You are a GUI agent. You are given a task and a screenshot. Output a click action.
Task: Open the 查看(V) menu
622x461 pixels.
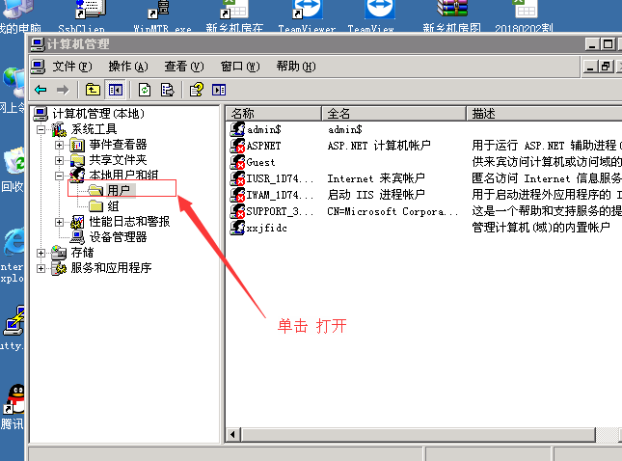tap(183, 66)
